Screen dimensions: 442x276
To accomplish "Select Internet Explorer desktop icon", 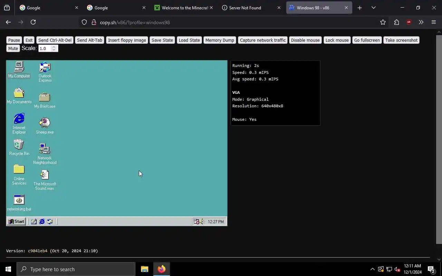I will pos(19,124).
